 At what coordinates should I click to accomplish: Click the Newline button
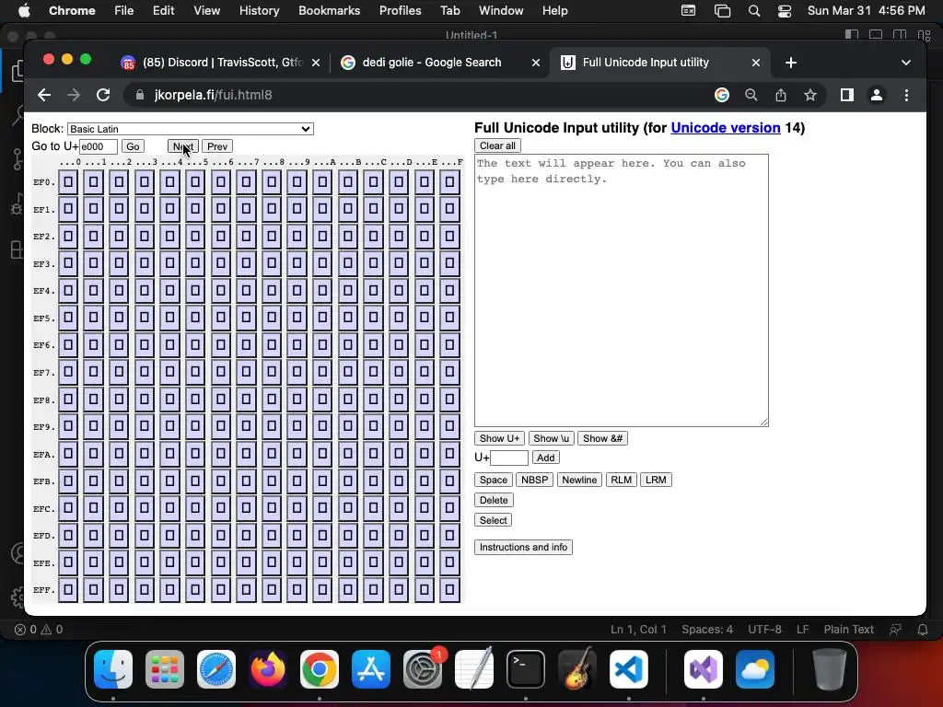tap(579, 480)
